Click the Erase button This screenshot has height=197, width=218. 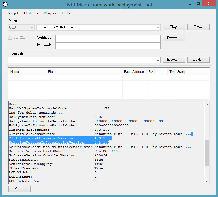point(198,27)
